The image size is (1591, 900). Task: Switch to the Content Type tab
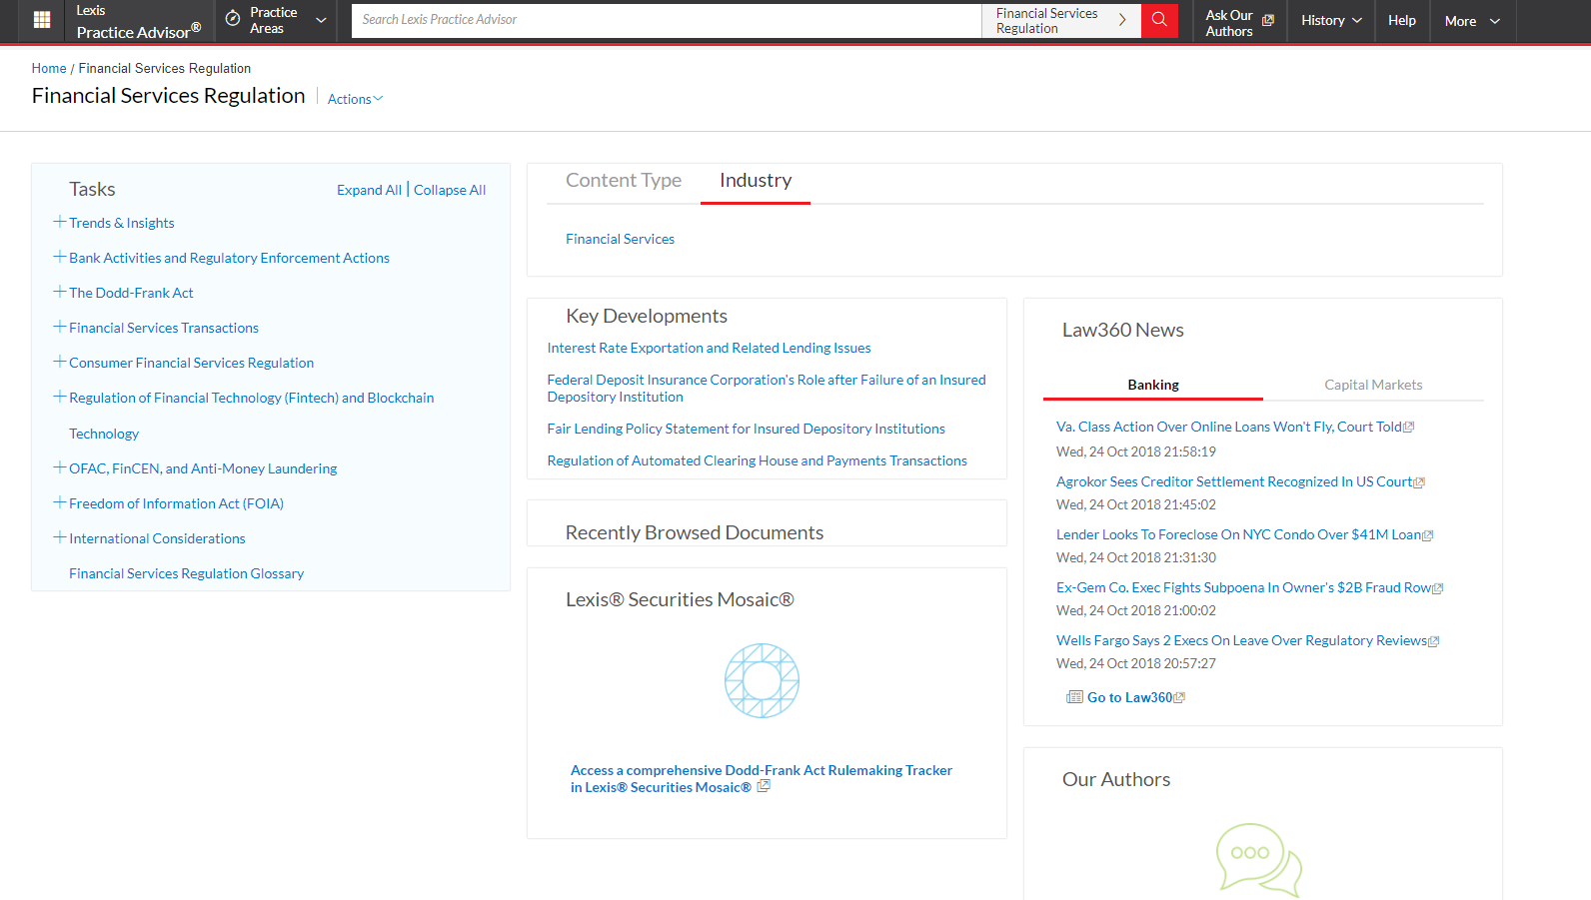tap(624, 181)
